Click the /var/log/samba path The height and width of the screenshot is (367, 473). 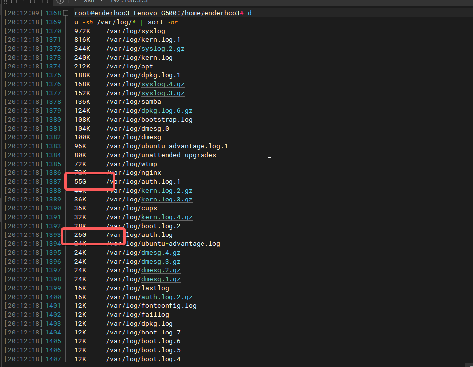(x=134, y=102)
